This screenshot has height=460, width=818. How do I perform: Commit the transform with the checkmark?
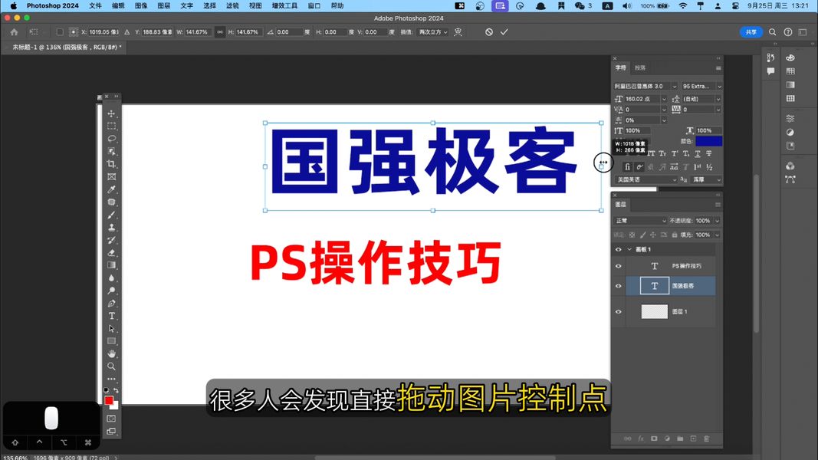pyautogui.click(x=504, y=31)
